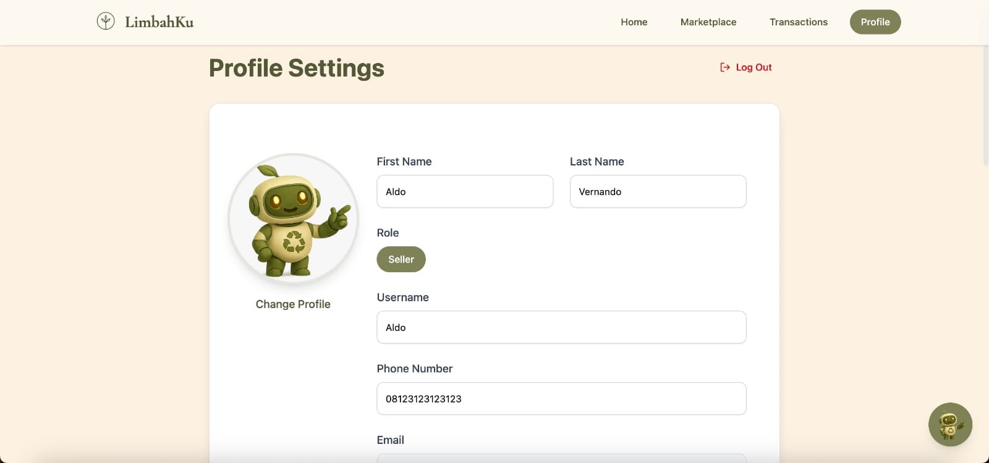Screen dimensions: 989x463
Task: Select the Seller role badge
Action: [x=401, y=259]
